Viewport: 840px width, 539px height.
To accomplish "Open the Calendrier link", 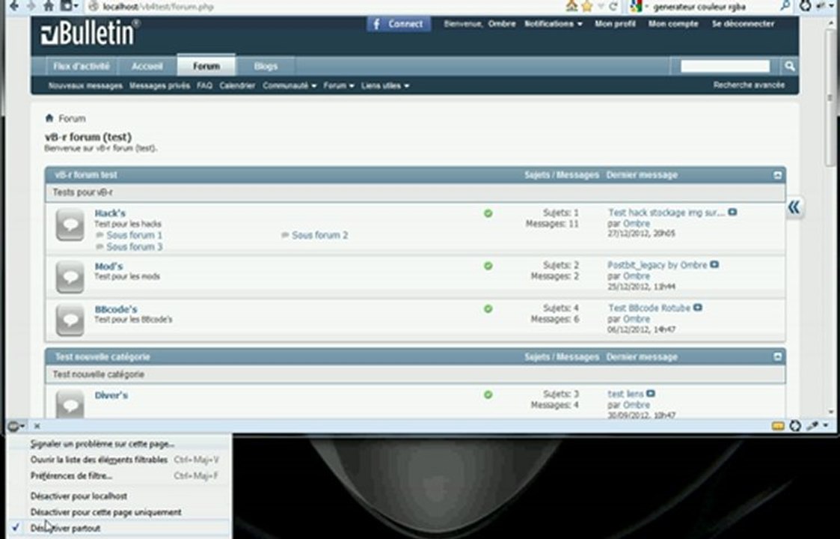I will pyautogui.click(x=237, y=86).
